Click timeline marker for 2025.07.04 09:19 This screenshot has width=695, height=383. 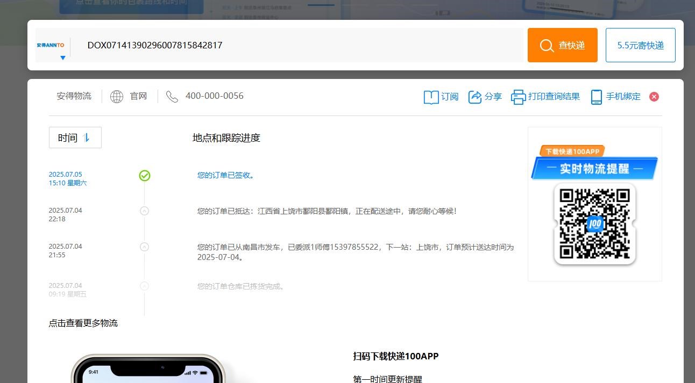click(144, 286)
